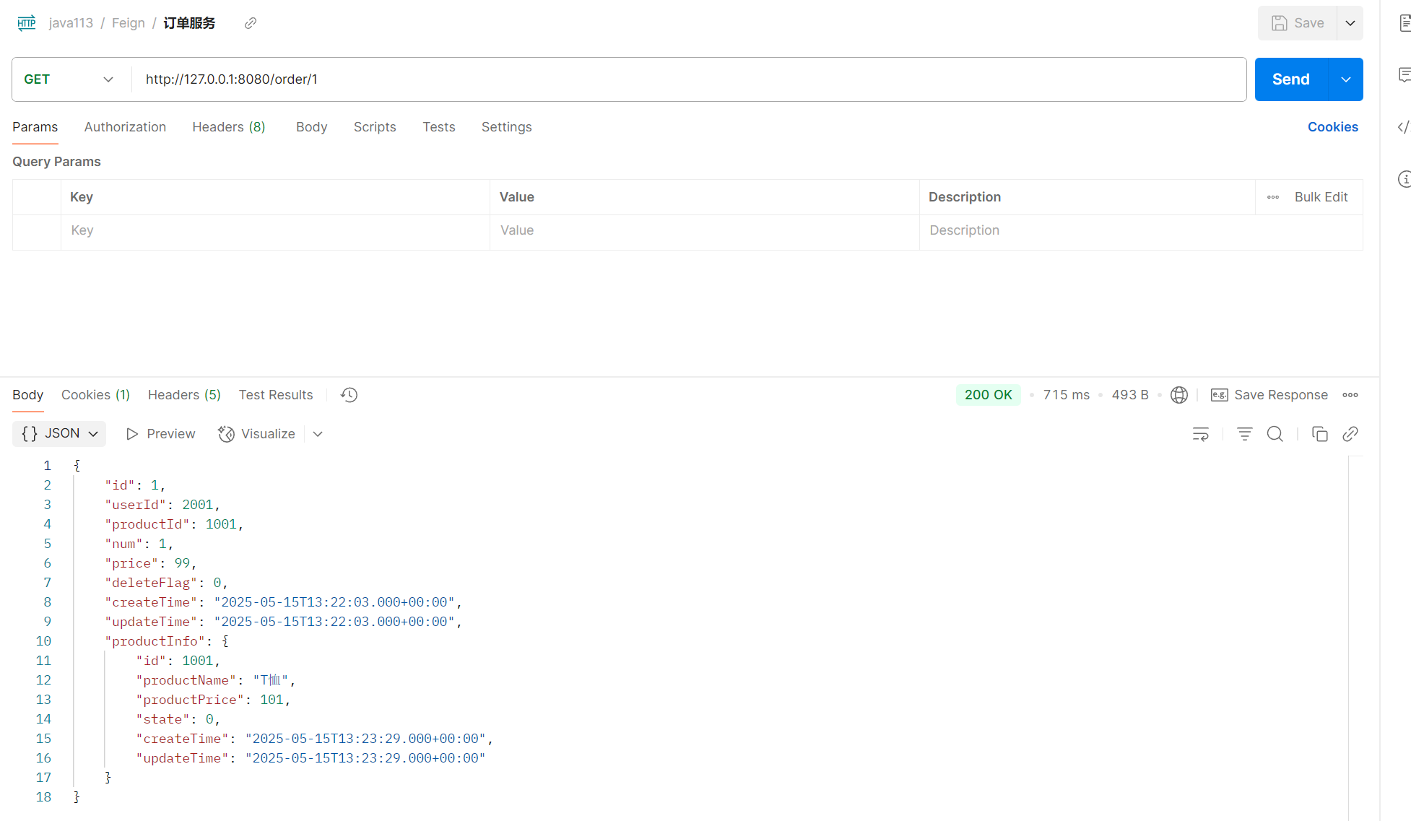Viewport: 1411px width, 821px height.
Task: Click the response history clock icon
Action: click(x=350, y=395)
